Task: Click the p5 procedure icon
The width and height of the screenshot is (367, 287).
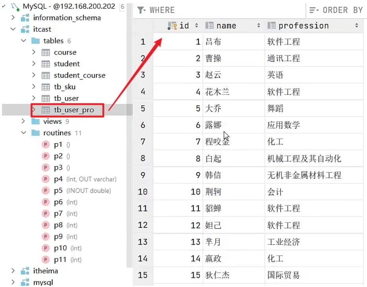Action: click(46, 191)
